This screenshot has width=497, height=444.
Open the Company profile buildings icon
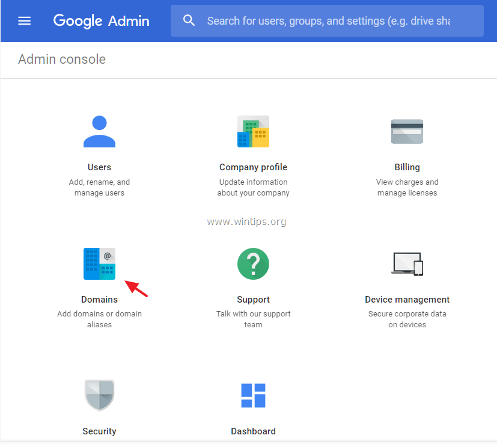pos(253,131)
